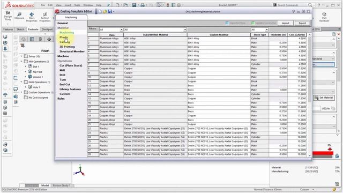
Task: Click the lock icon beside the cost bar
Action: pyautogui.click(x=337, y=155)
